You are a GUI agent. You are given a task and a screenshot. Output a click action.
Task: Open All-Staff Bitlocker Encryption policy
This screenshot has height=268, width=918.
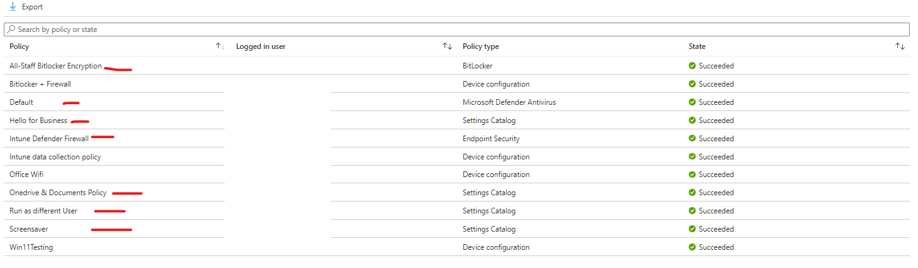point(55,66)
